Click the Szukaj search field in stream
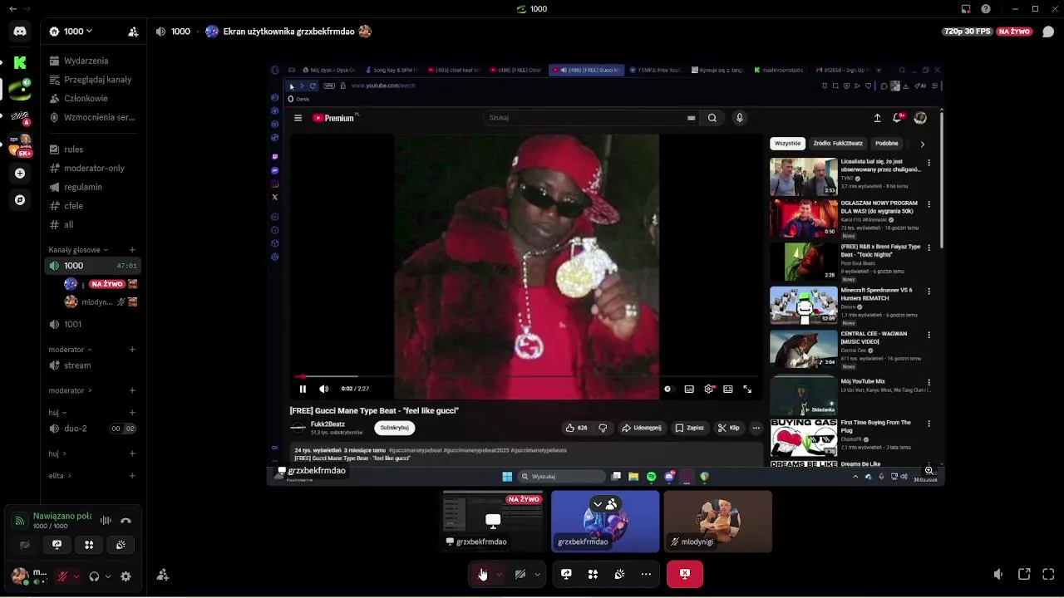 [585, 118]
